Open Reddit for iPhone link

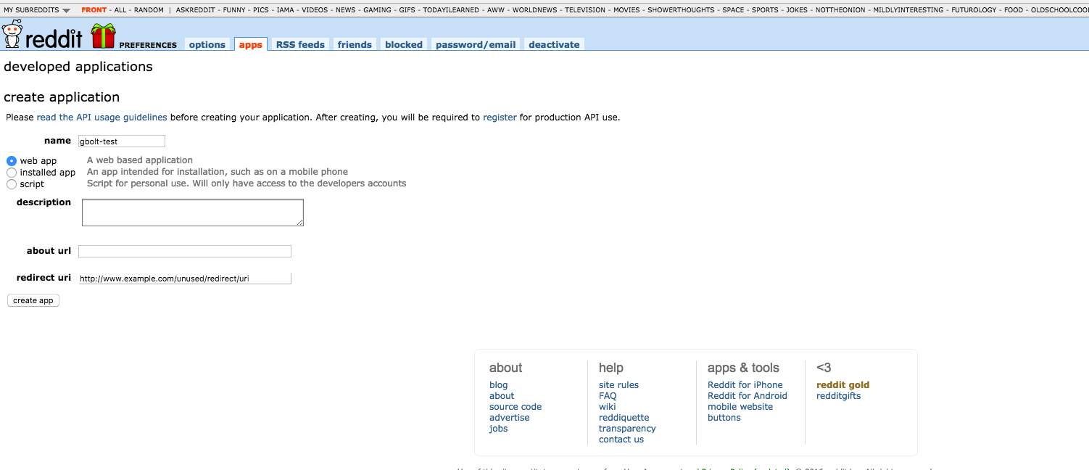745,385
